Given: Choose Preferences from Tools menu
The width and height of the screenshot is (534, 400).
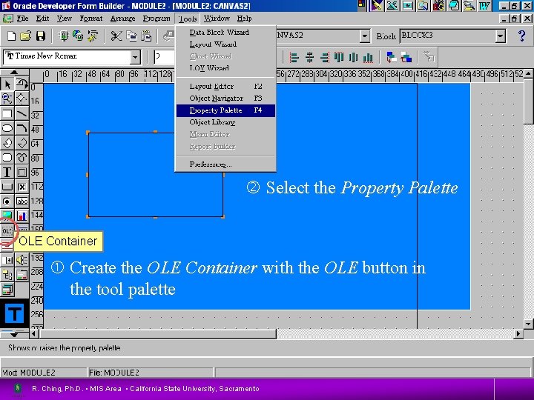Looking at the screenshot, I should point(225,164).
